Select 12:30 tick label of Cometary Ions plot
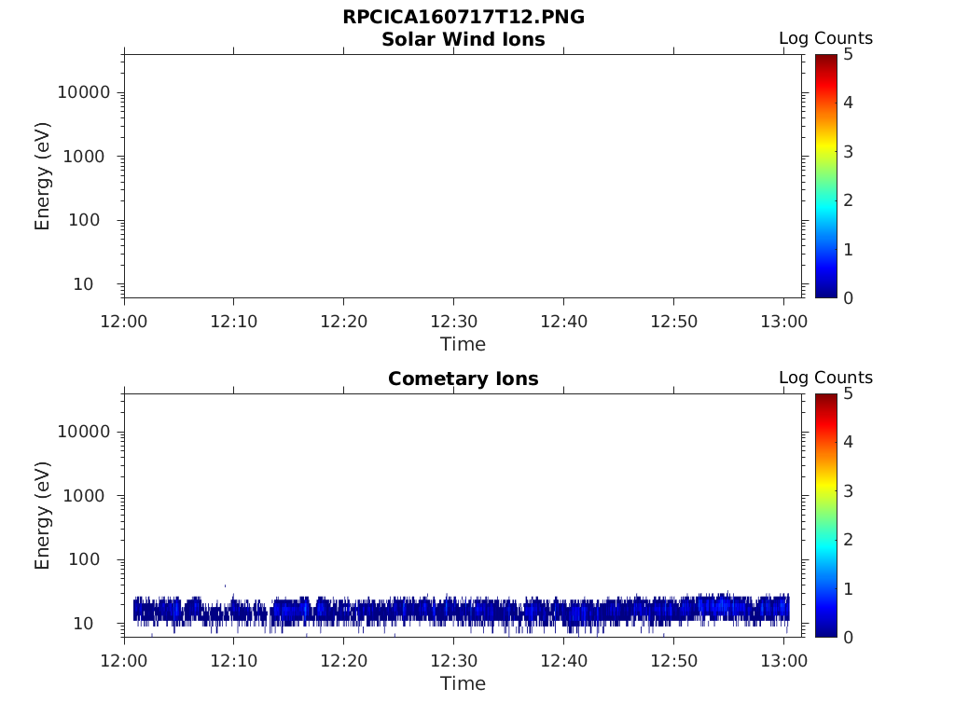The image size is (955, 716). click(454, 661)
